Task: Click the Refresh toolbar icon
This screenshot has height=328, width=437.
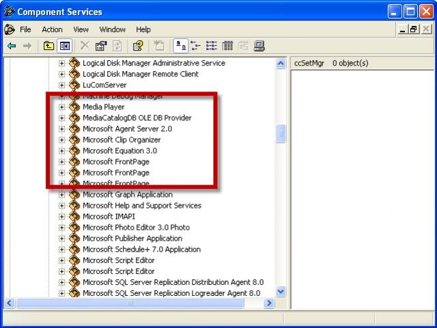Action: tap(117, 46)
